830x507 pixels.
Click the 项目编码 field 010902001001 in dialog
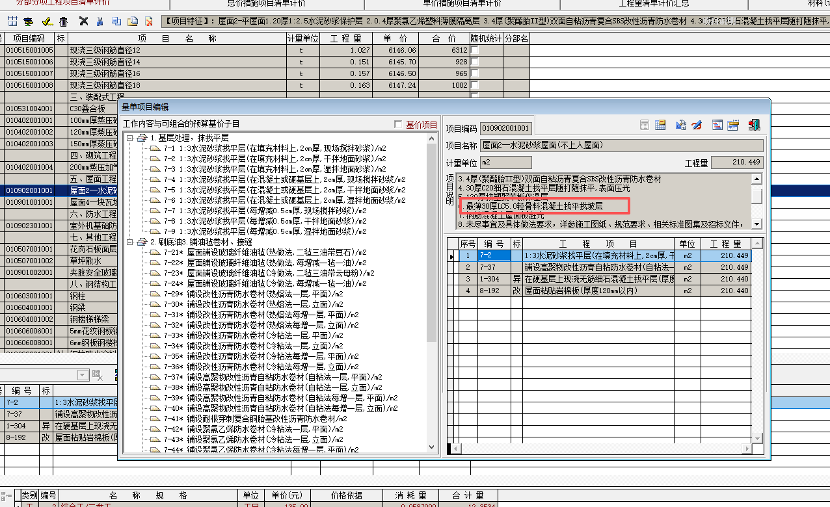point(506,129)
